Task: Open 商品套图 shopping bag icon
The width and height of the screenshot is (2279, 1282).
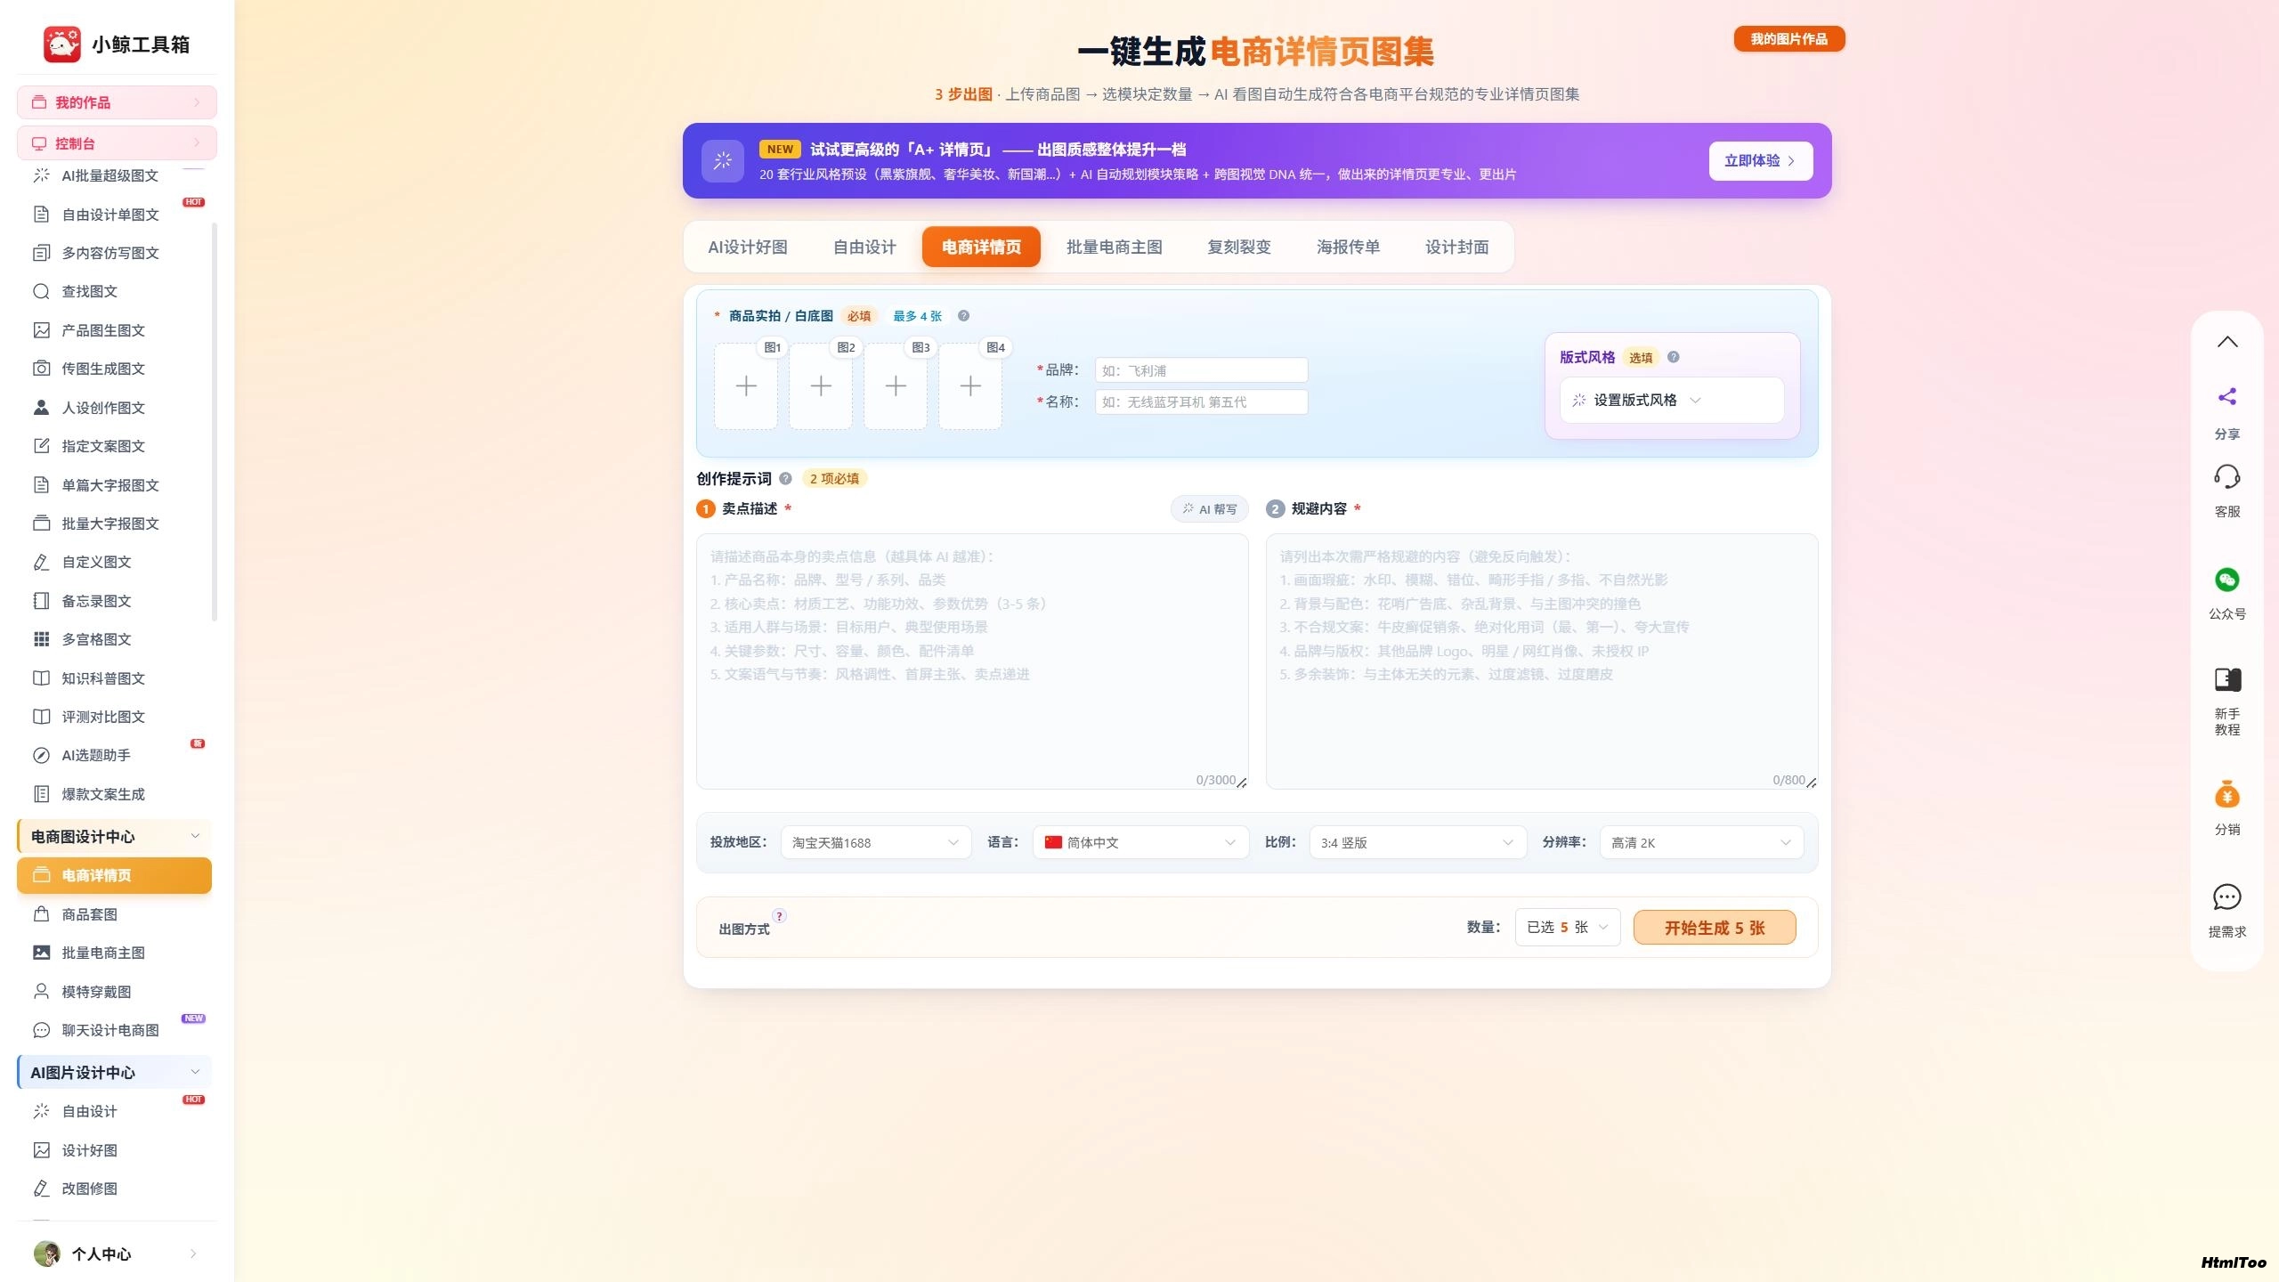Action: (x=41, y=914)
